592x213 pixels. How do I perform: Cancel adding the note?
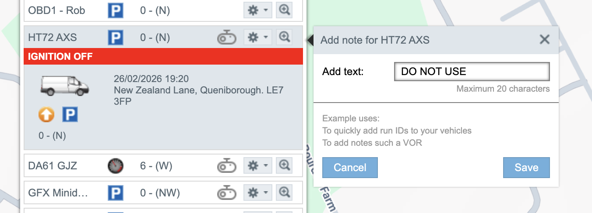(350, 168)
